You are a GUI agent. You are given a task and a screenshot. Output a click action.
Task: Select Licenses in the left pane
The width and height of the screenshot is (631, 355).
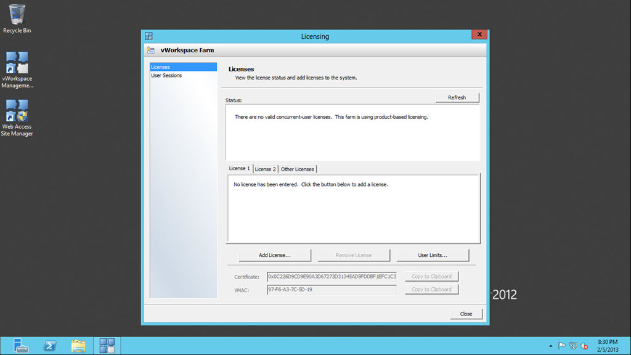pyautogui.click(x=183, y=67)
